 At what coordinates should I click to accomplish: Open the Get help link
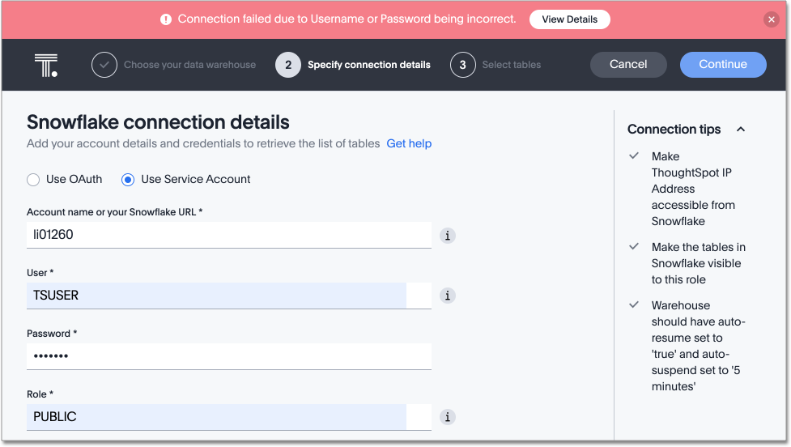point(409,143)
